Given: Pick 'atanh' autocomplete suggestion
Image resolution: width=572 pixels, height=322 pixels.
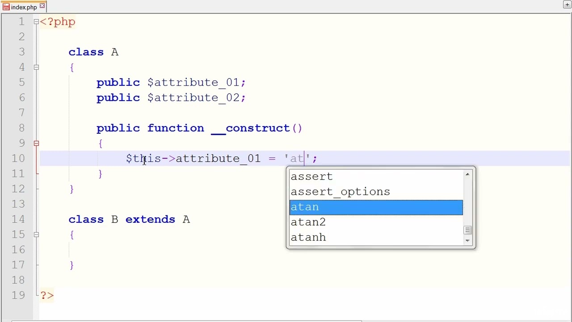Looking at the screenshot, I should tap(376, 237).
